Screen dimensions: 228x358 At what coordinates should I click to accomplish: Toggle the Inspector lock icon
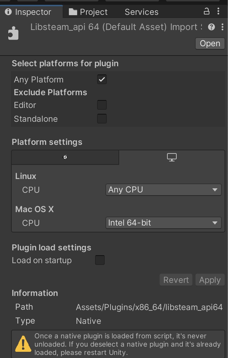(207, 11)
